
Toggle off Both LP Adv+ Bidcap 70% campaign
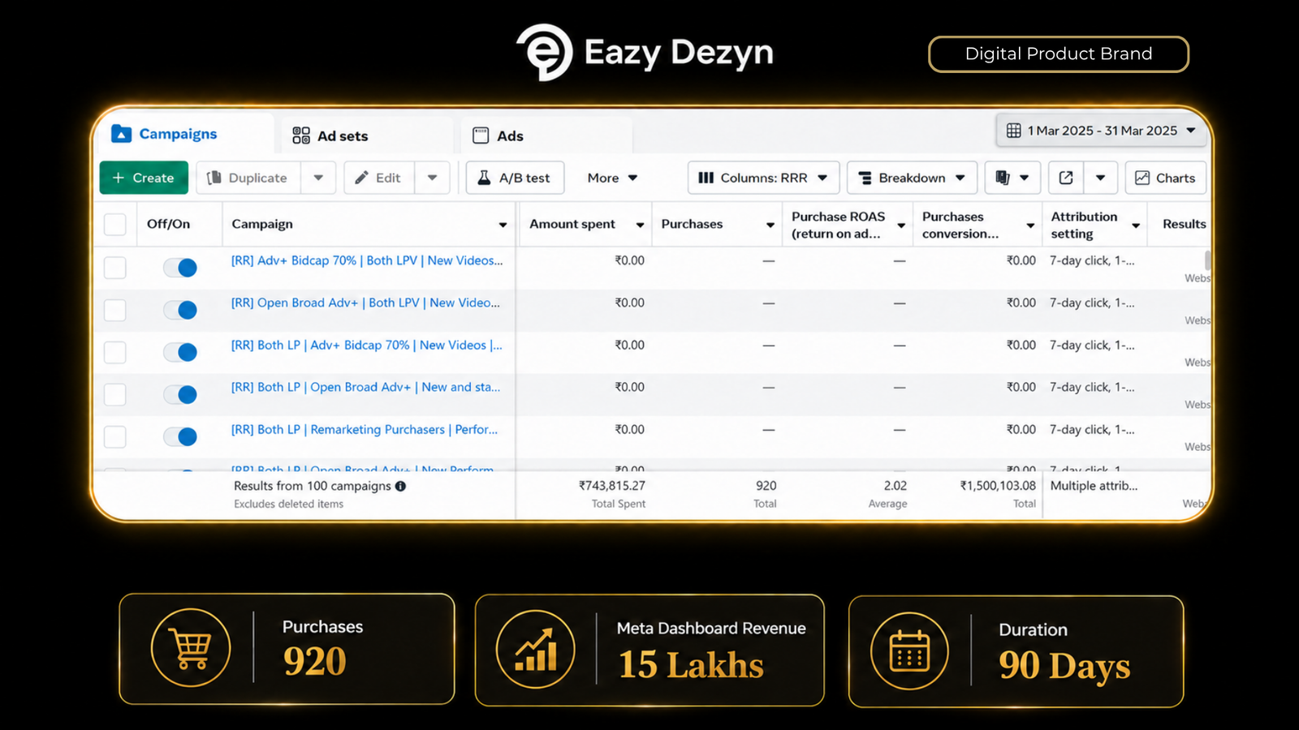180,352
